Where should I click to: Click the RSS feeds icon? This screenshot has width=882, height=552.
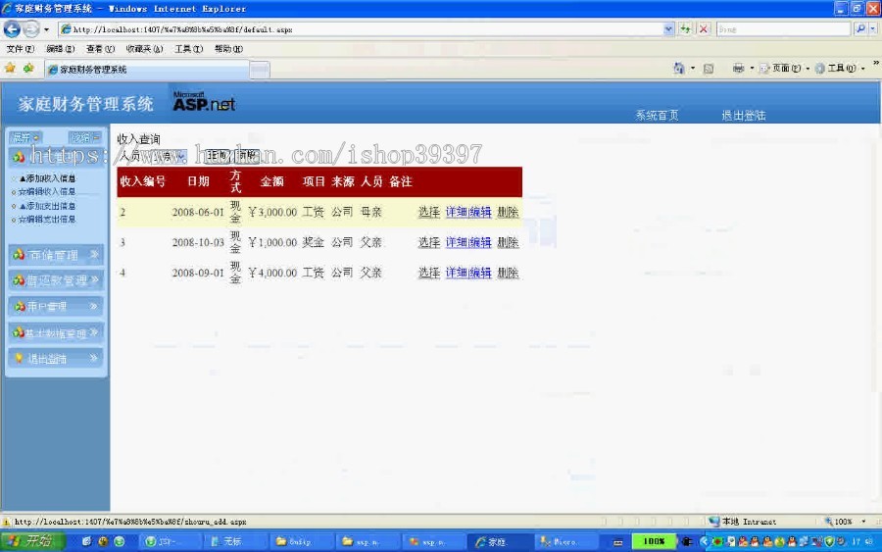(709, 69)
